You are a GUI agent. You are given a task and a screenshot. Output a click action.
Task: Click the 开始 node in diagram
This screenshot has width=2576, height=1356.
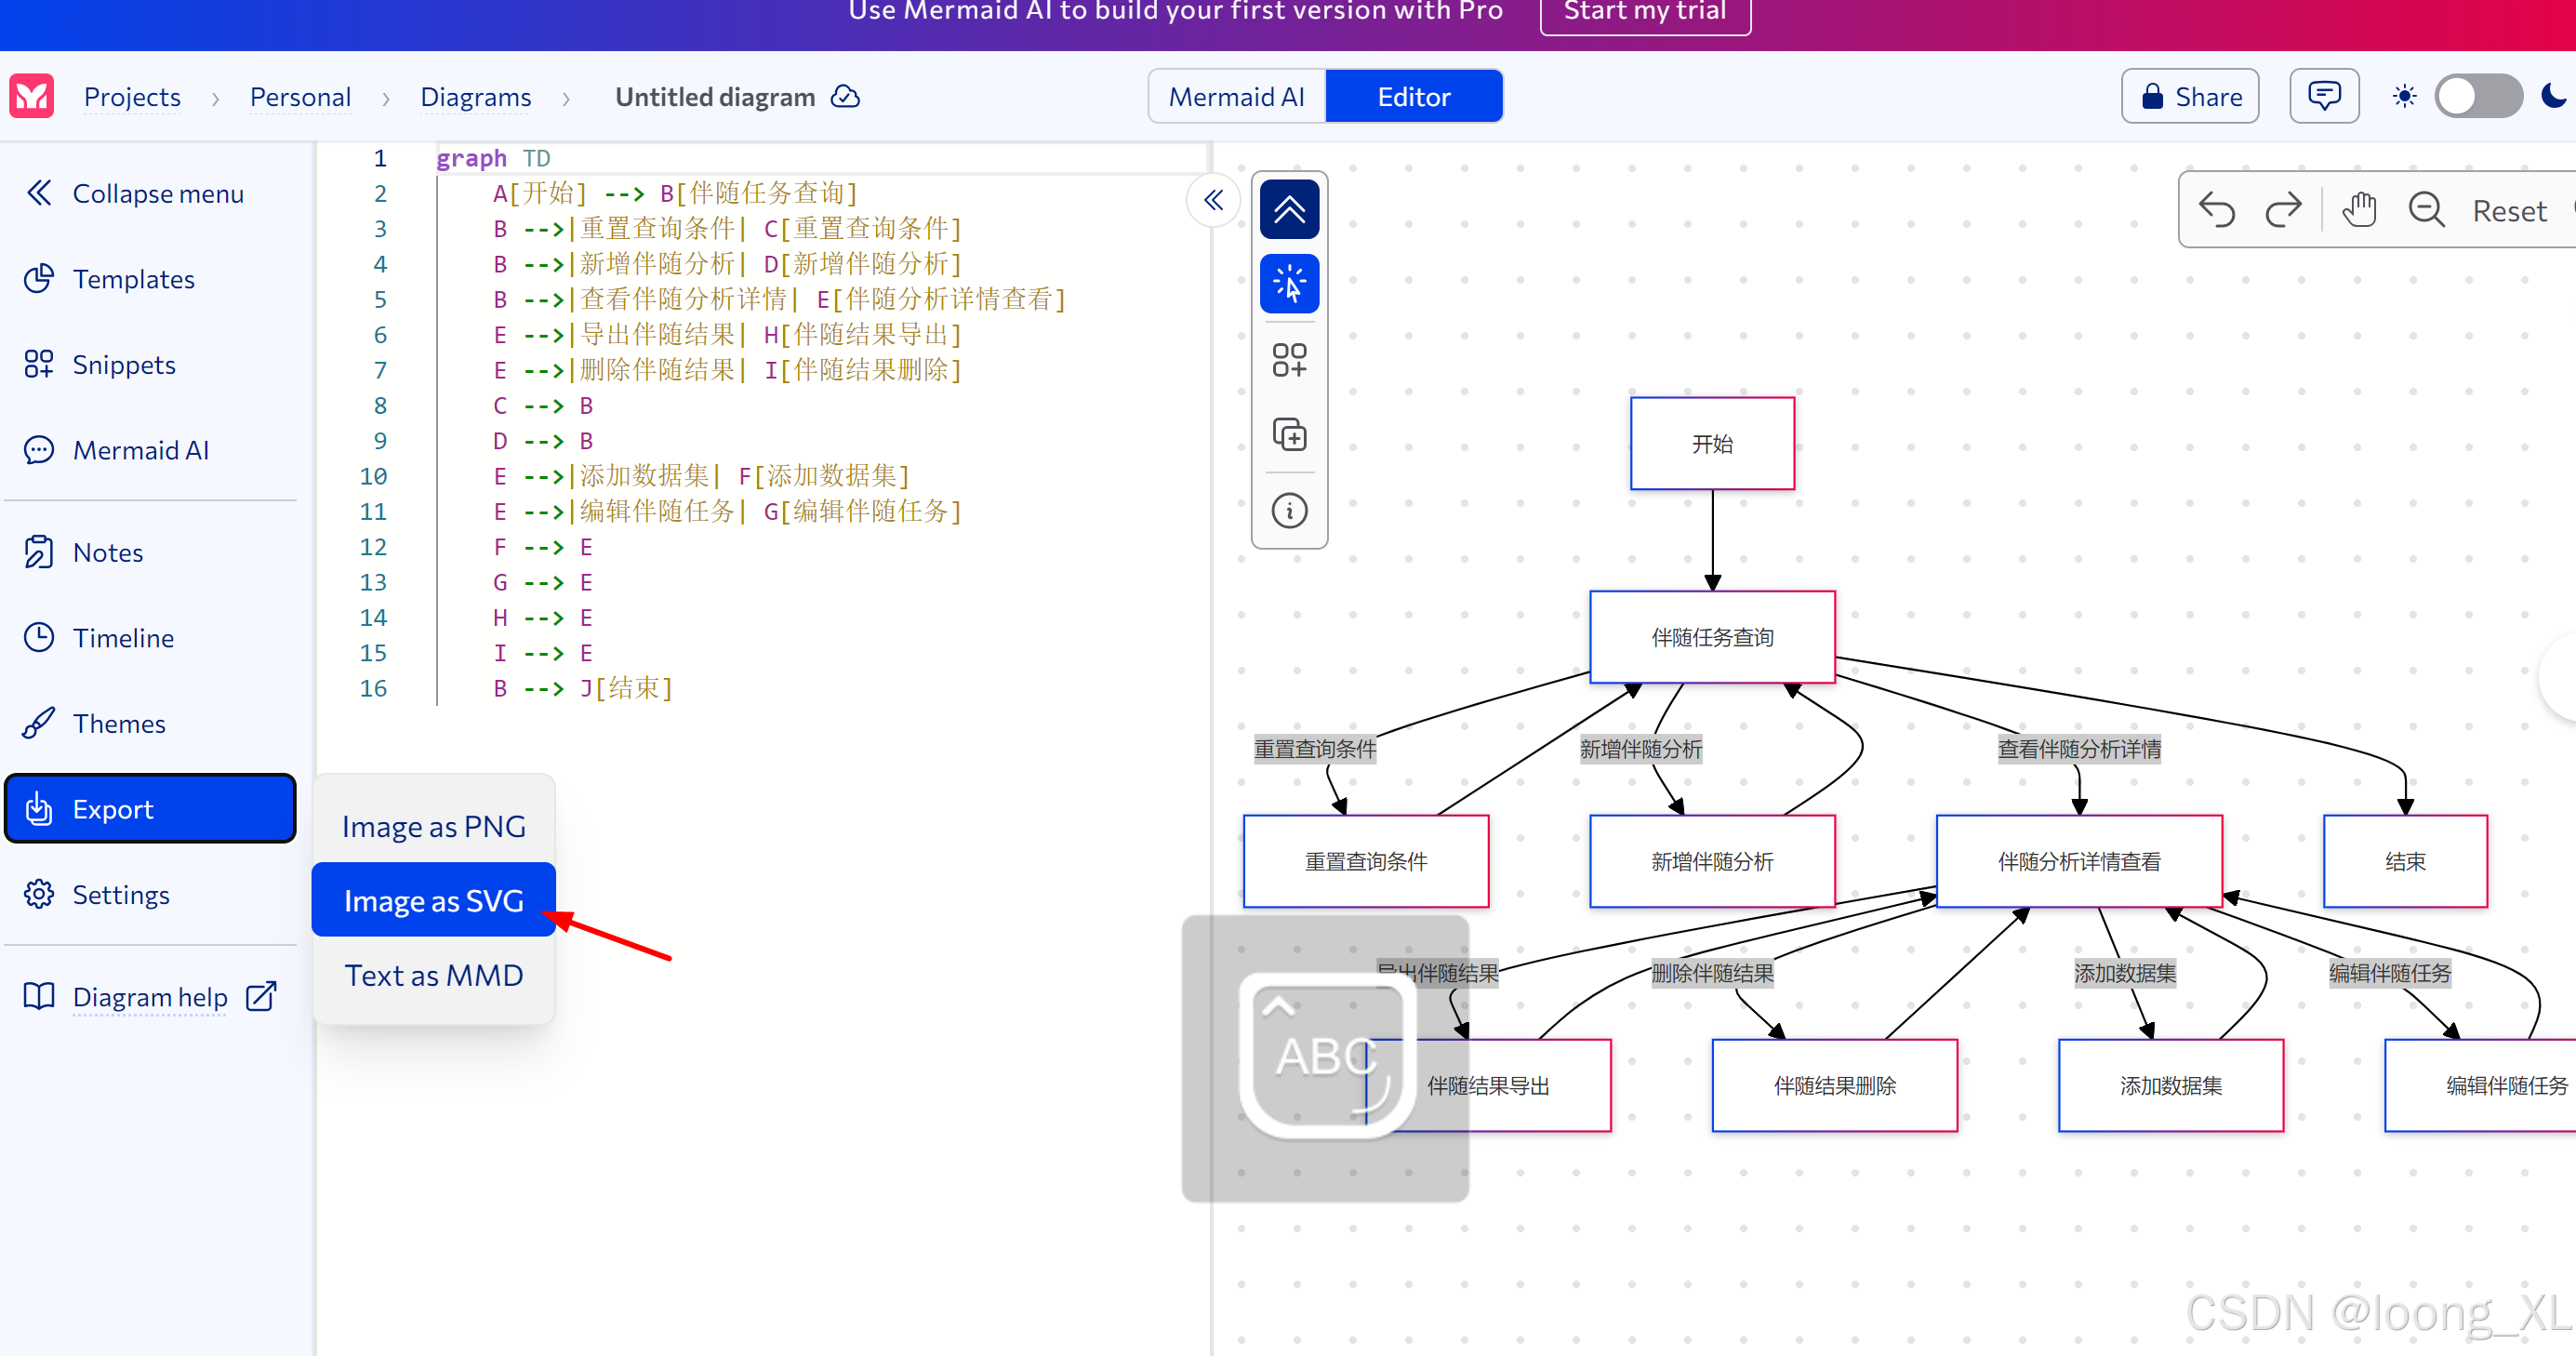1711,444
